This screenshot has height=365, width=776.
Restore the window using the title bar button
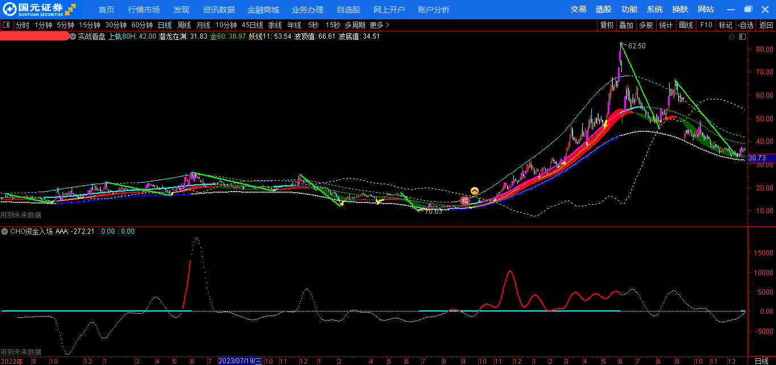point(748,9)
